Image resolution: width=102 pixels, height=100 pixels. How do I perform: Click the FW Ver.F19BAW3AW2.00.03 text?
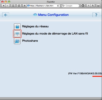[x=85, y=73]
